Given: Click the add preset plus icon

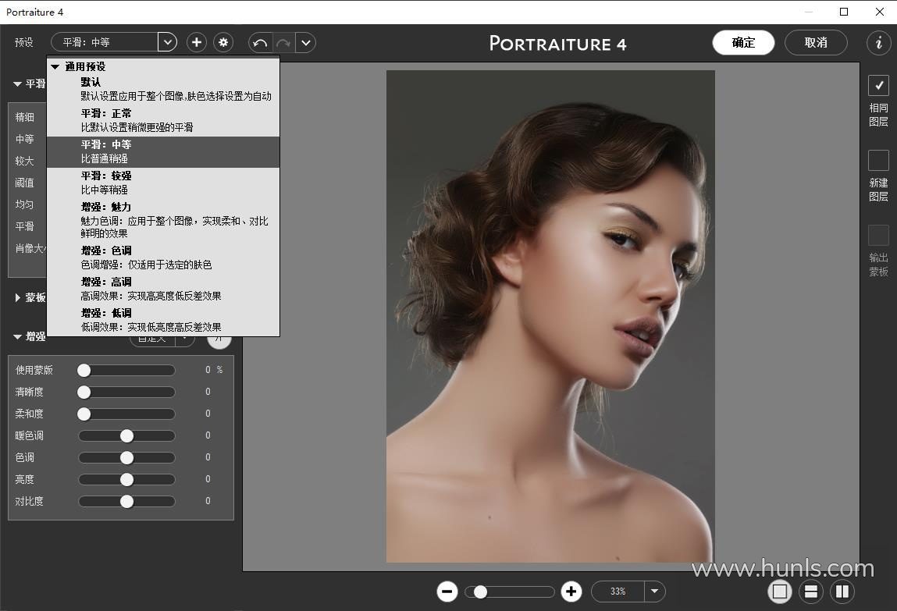Looking at the screenshot, I should (x=197, y=42).
